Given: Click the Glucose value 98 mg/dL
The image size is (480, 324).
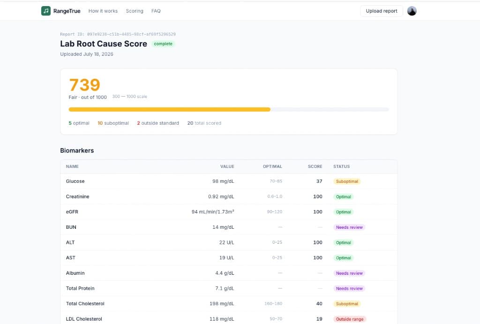Looking at the screenshot, I should pos(223,181).
